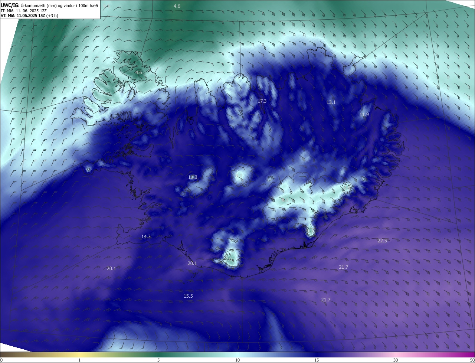Viewport: 475px width, 363px height.
Task: Click the brown start of the color scale
Action: [x=4, y=354]
